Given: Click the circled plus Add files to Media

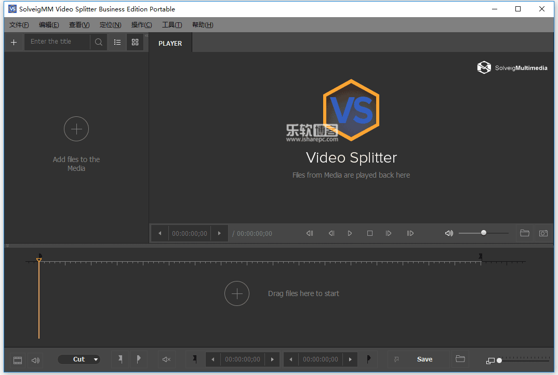Looking at the screenshot, I should click(x=76, y=129).
